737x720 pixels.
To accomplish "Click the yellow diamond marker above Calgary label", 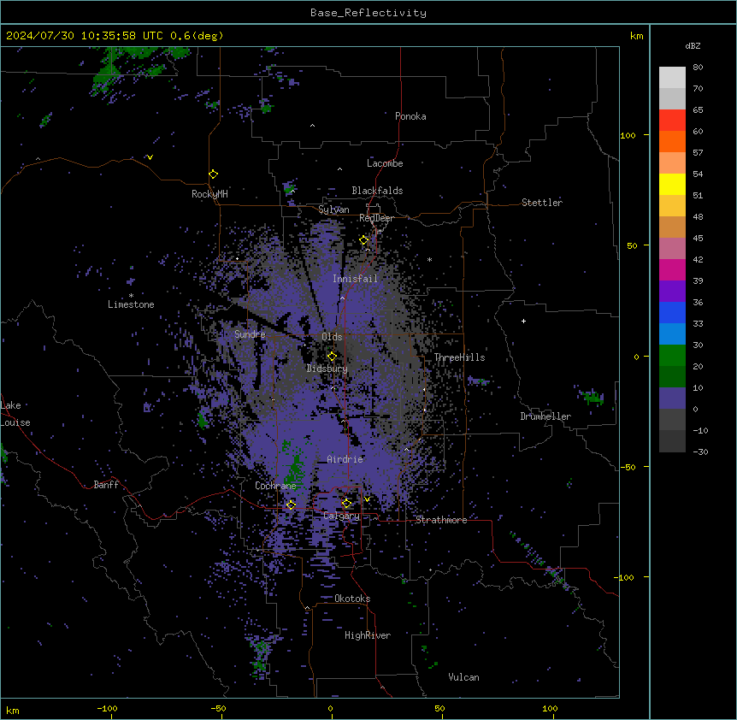I will (346, 504).
